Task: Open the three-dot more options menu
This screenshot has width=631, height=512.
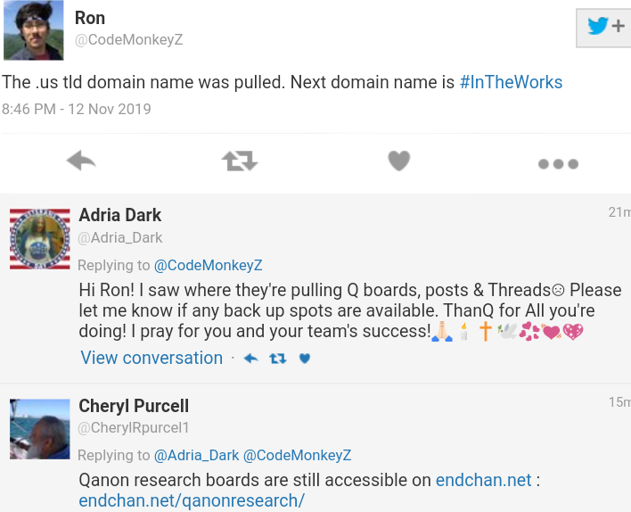Action: point(558,163)
